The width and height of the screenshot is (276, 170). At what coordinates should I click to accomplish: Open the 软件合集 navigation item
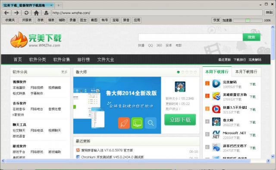tap(62, 59)
